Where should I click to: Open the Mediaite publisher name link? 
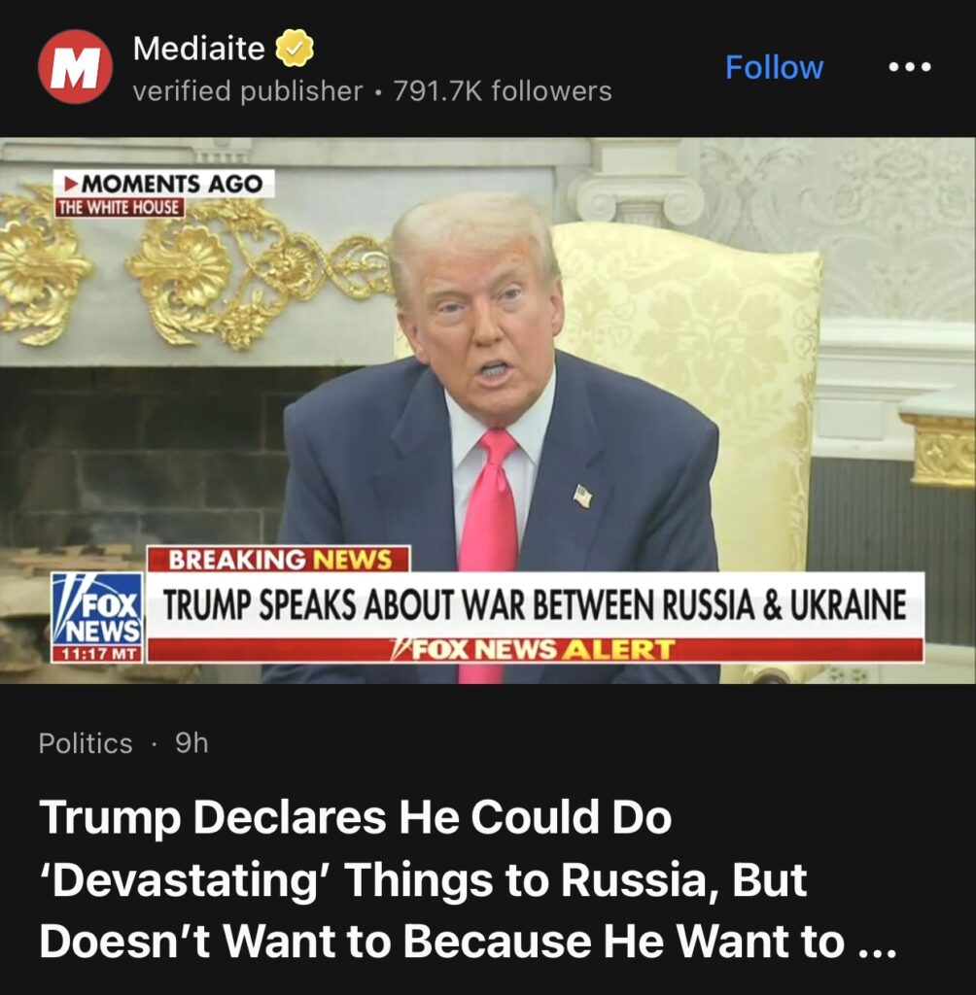(x=198, y=49)
